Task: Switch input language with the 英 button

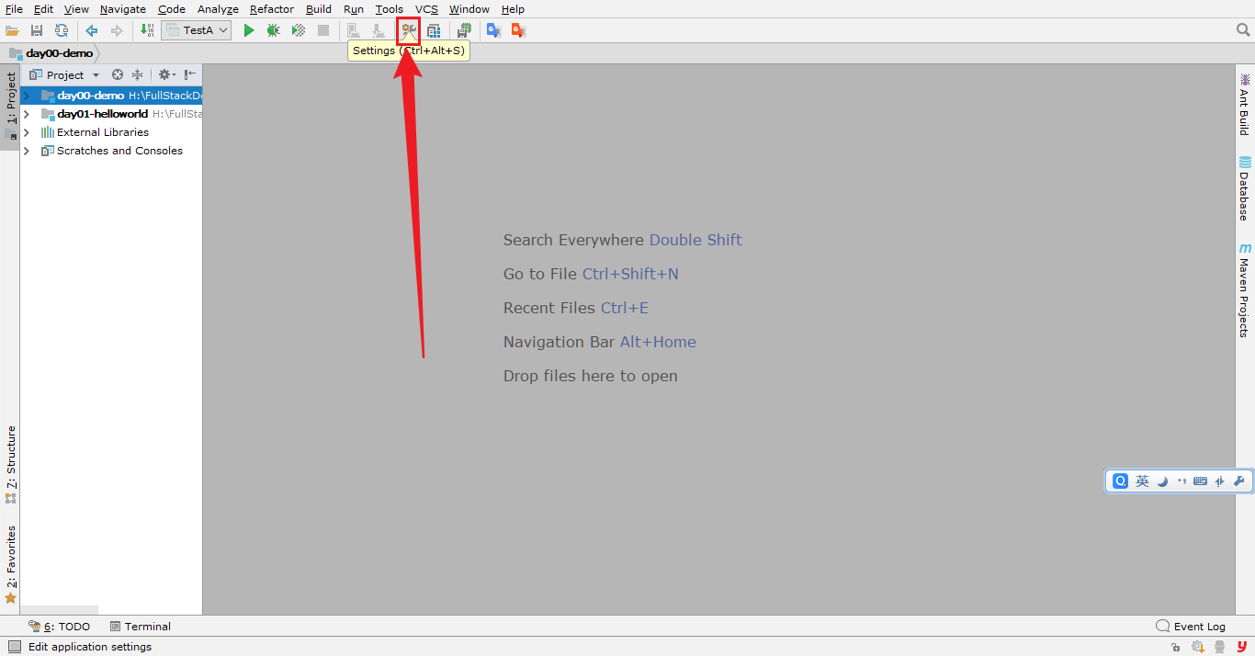Action: (x=1142, y=481)
